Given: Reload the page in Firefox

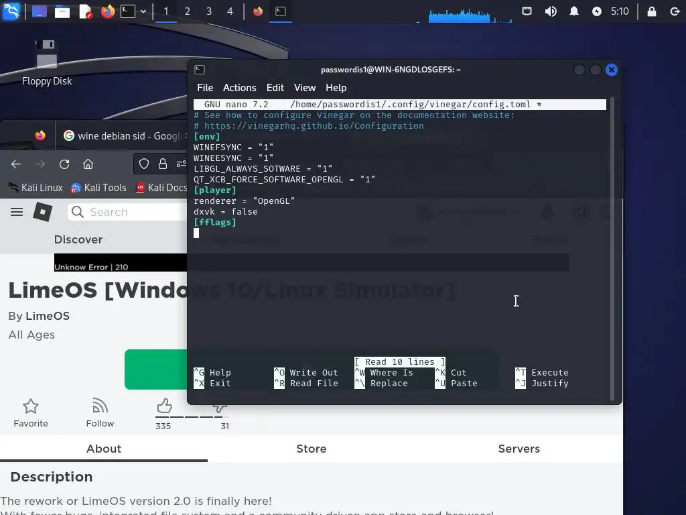Looking at the screenshot, I should click(x=64, y=164).
